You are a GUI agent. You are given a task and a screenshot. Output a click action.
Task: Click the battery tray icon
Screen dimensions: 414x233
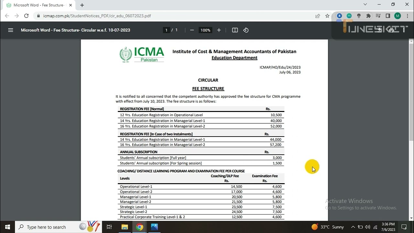360,227
